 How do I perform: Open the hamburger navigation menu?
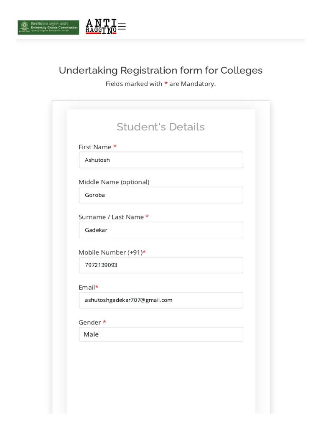[x=122, y=26]
